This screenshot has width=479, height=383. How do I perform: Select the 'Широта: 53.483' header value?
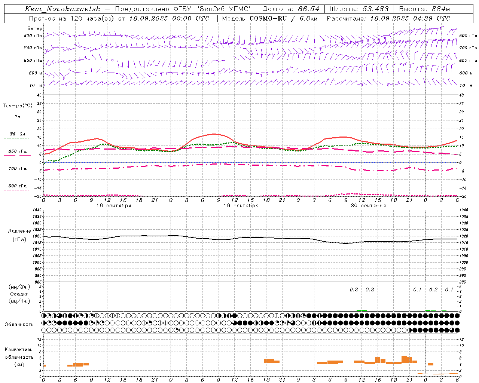[x=359, y=9]
